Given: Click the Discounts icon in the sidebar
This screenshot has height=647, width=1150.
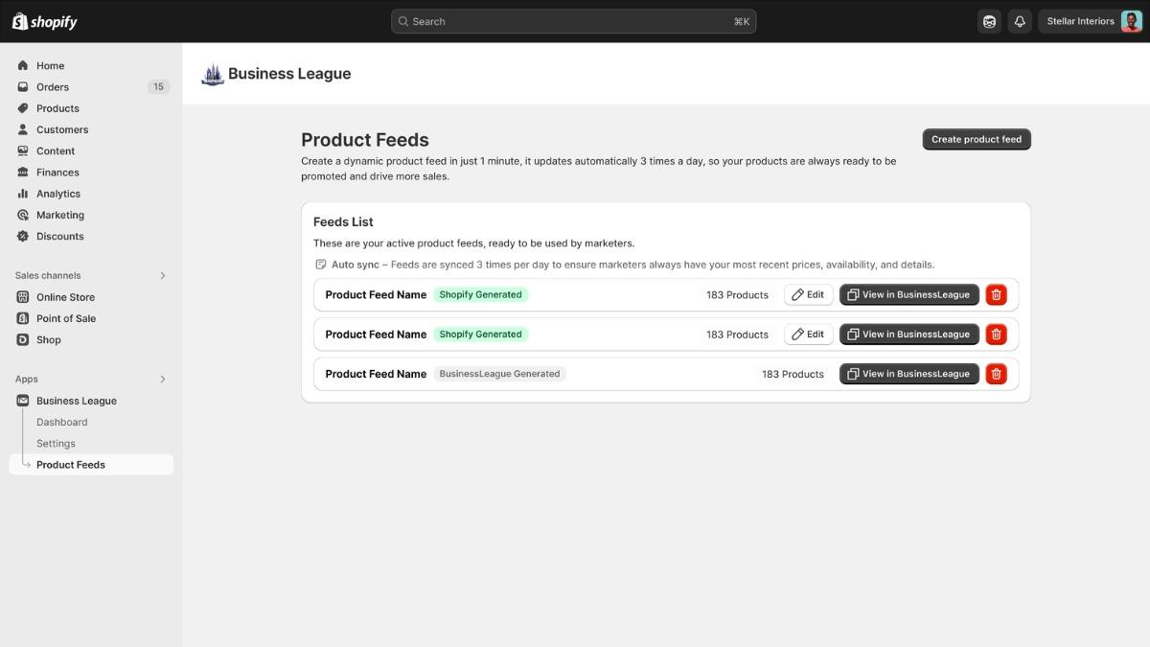Looking at the screenshot, I should tap(22, 236).
